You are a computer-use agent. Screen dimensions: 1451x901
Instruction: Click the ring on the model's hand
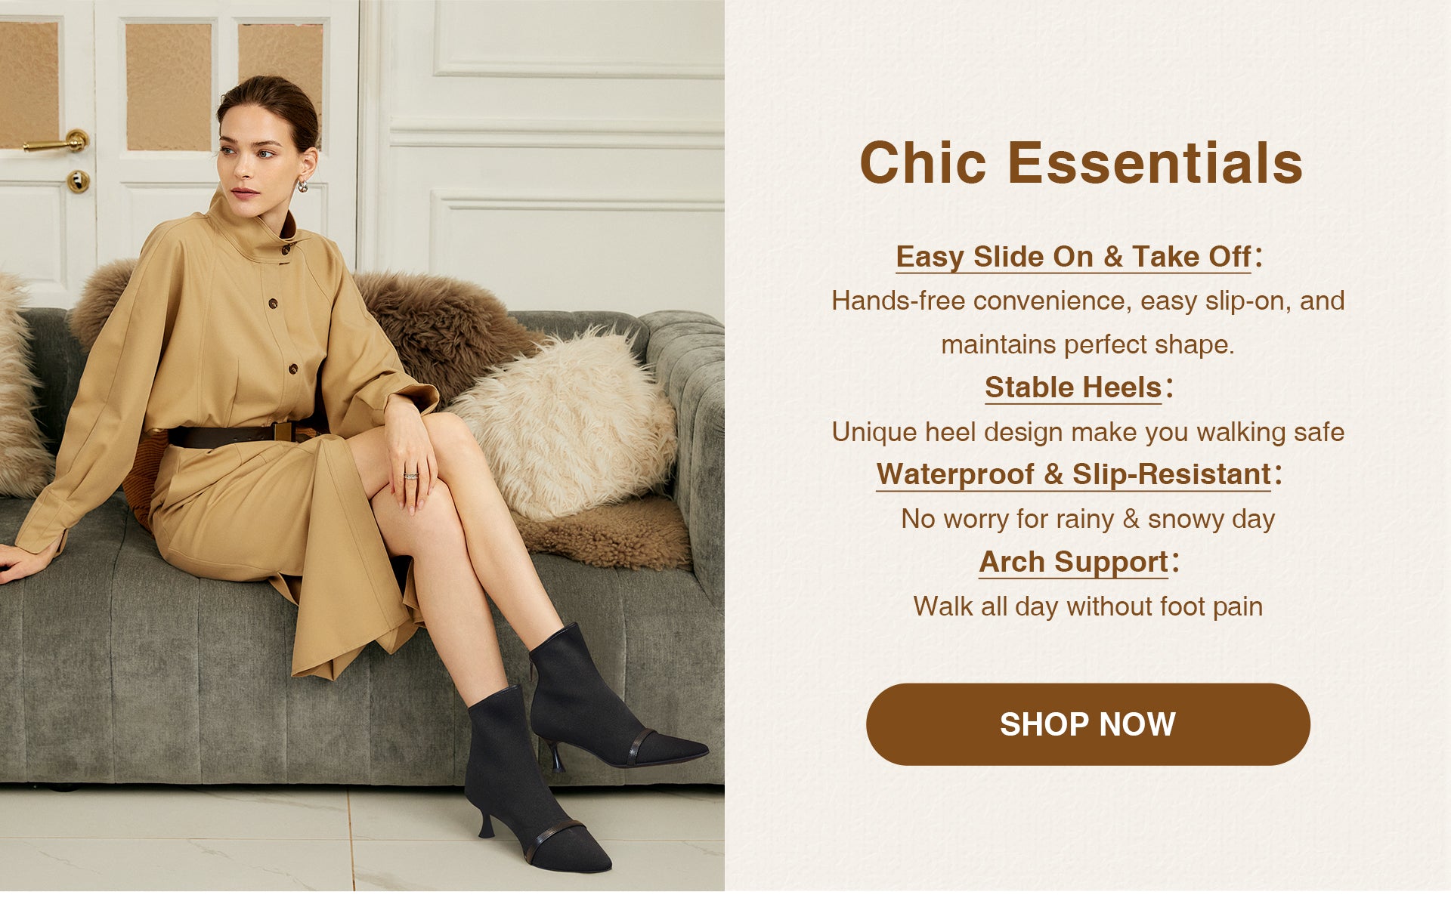(410, 477)
